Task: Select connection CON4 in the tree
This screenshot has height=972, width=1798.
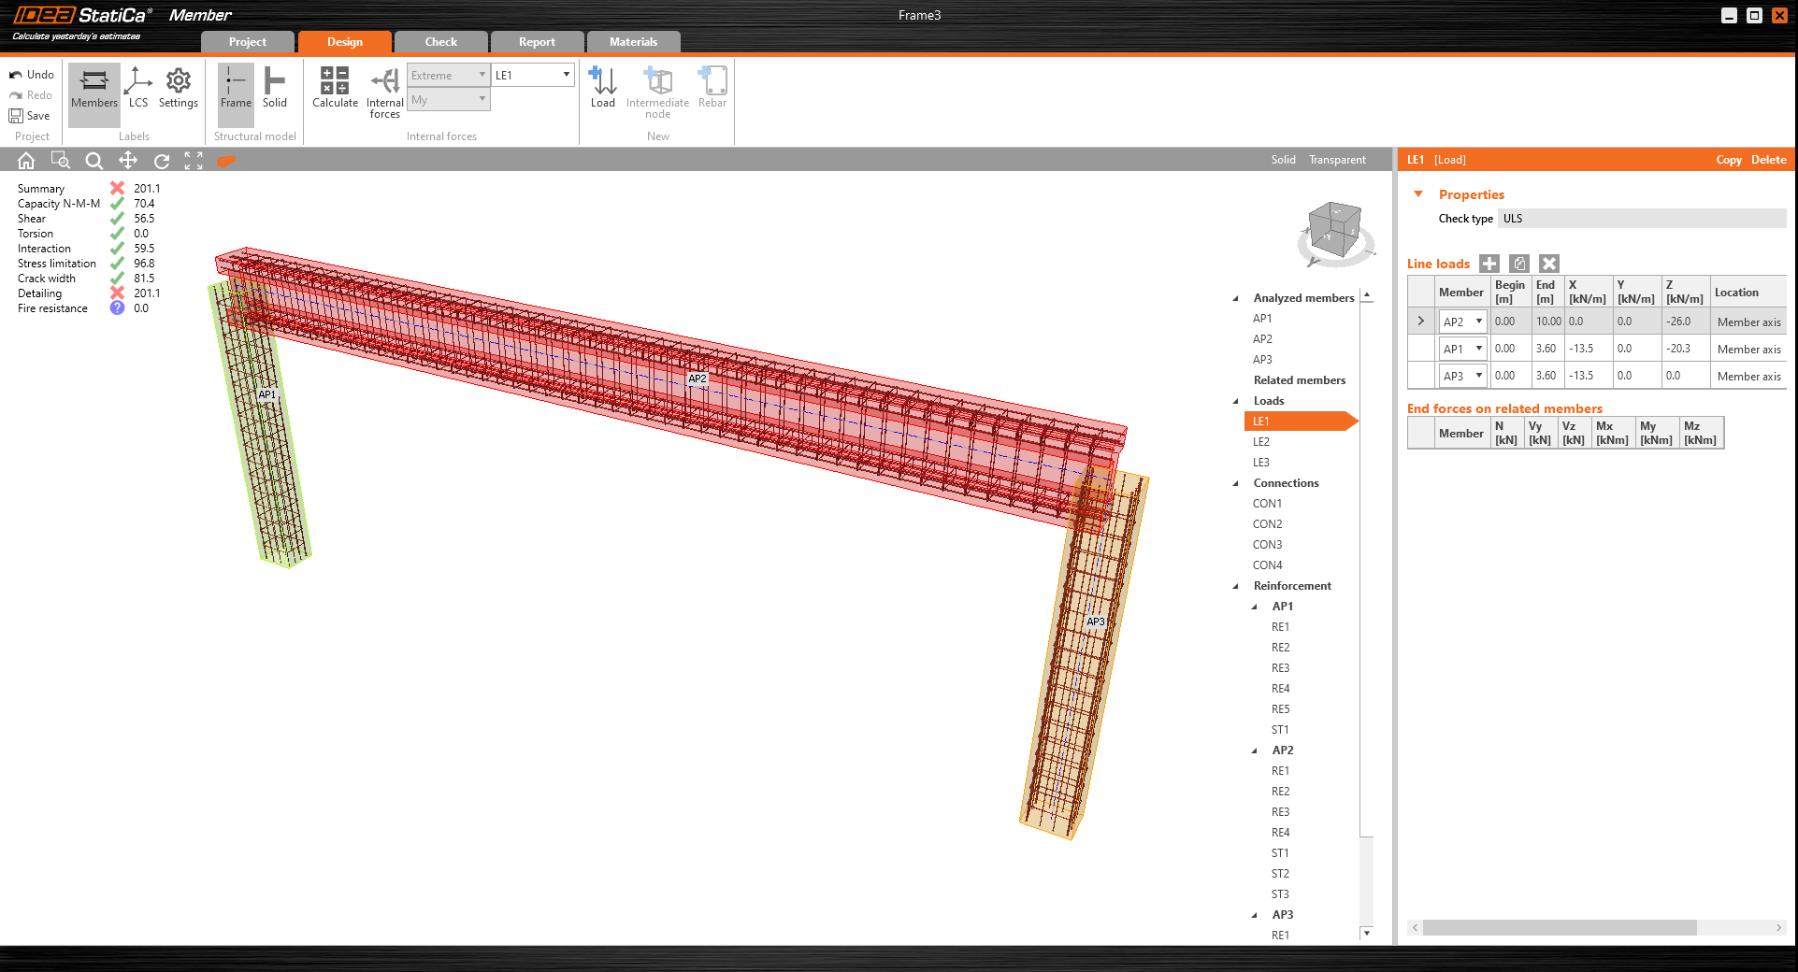Action: tap(1268, 565)
